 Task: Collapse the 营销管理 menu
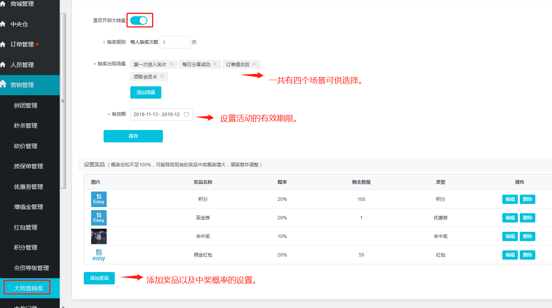(x=30, y=85)
